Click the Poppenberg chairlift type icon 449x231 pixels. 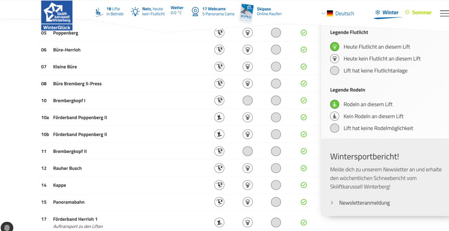pos(219,33)
